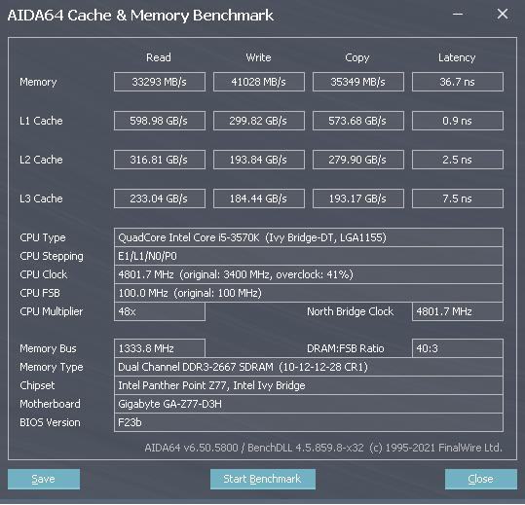Select the Memory write value 41028 MB/s
The width and height of the screenshot is (525, 505).
(x=259, y=82)
